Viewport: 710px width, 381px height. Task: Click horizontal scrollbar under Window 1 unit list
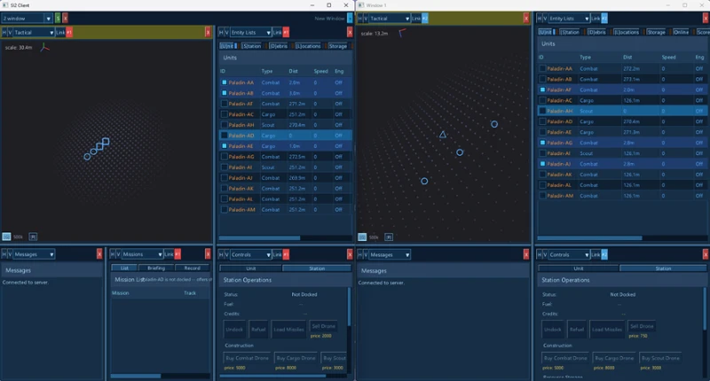coord(589,237)
